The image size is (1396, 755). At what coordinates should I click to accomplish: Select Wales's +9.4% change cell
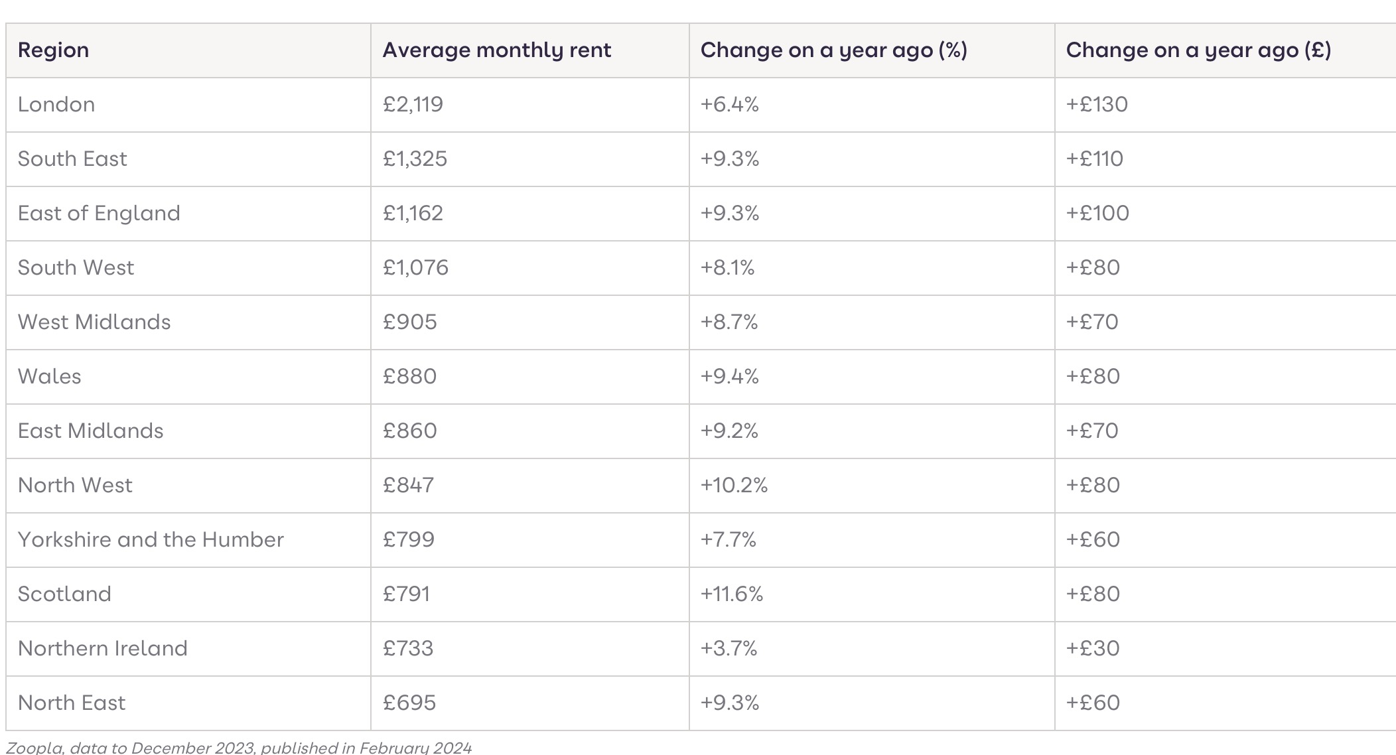[729, 377]
